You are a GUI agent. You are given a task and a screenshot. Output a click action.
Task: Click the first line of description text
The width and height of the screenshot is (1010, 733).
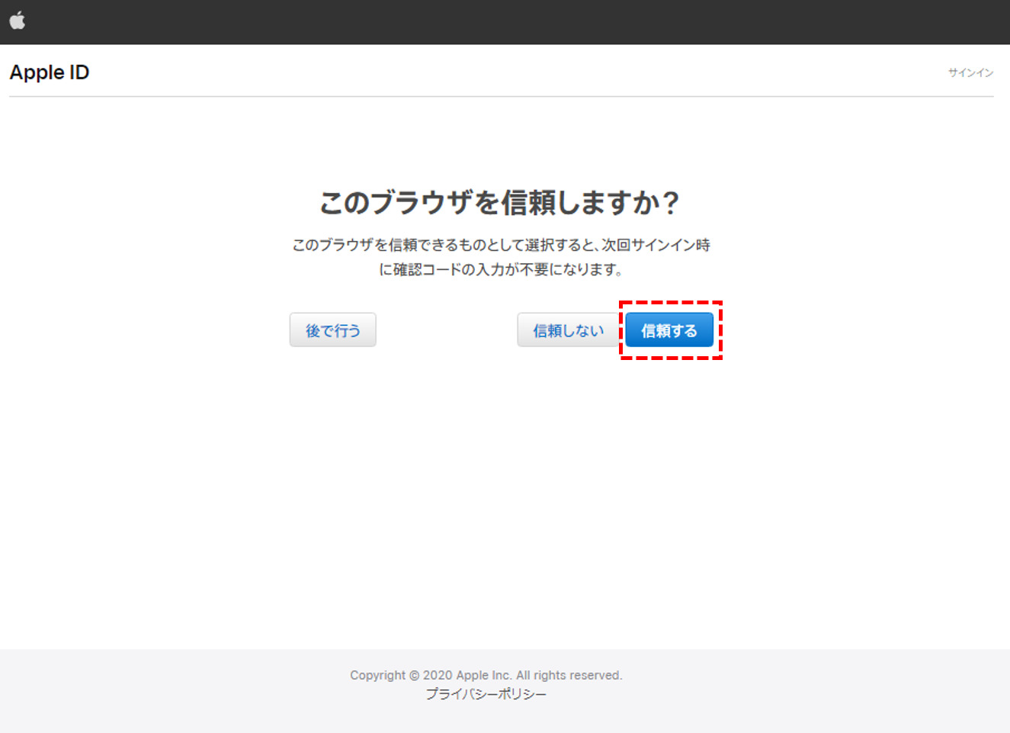click(501, 245)
